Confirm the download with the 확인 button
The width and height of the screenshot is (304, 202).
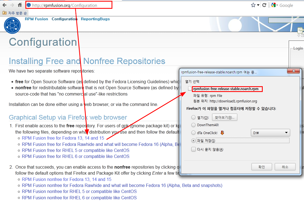[x=262, y=167]
